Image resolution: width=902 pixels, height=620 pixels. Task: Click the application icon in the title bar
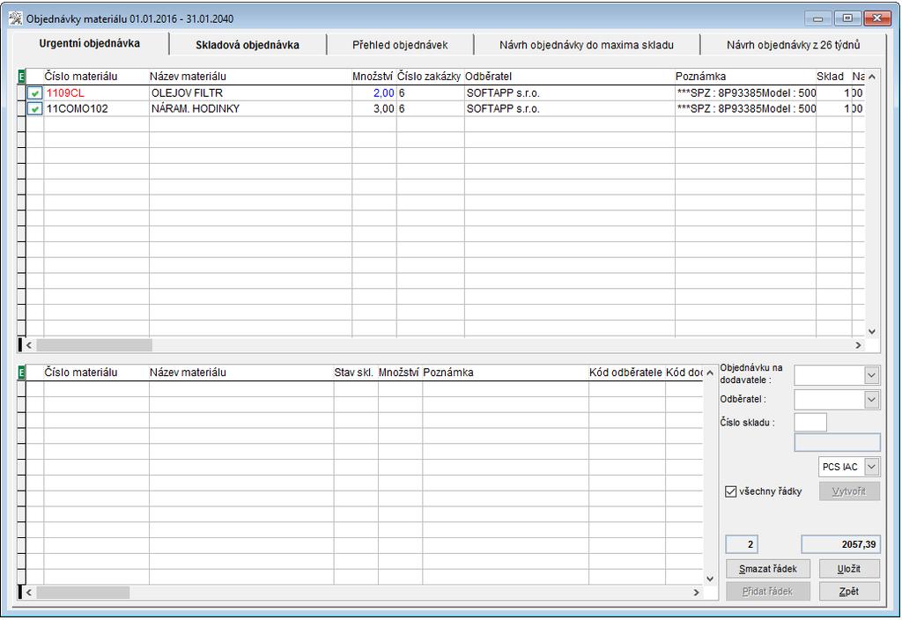click(15, 18)
